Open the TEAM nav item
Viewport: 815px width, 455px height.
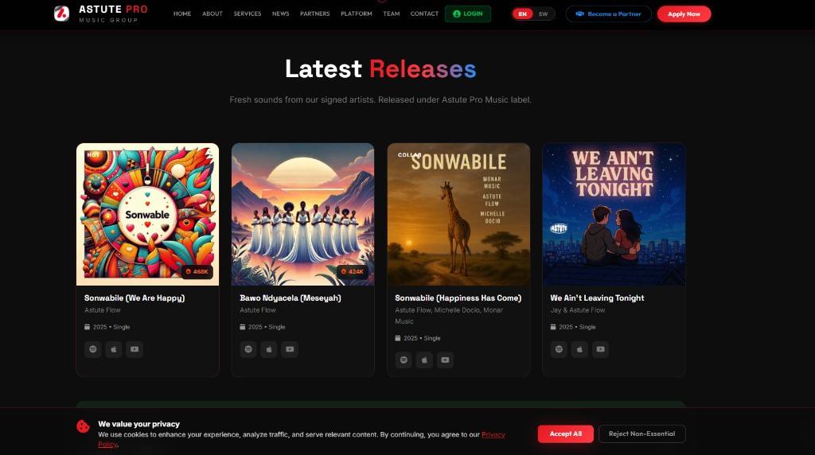pos(392,14)
